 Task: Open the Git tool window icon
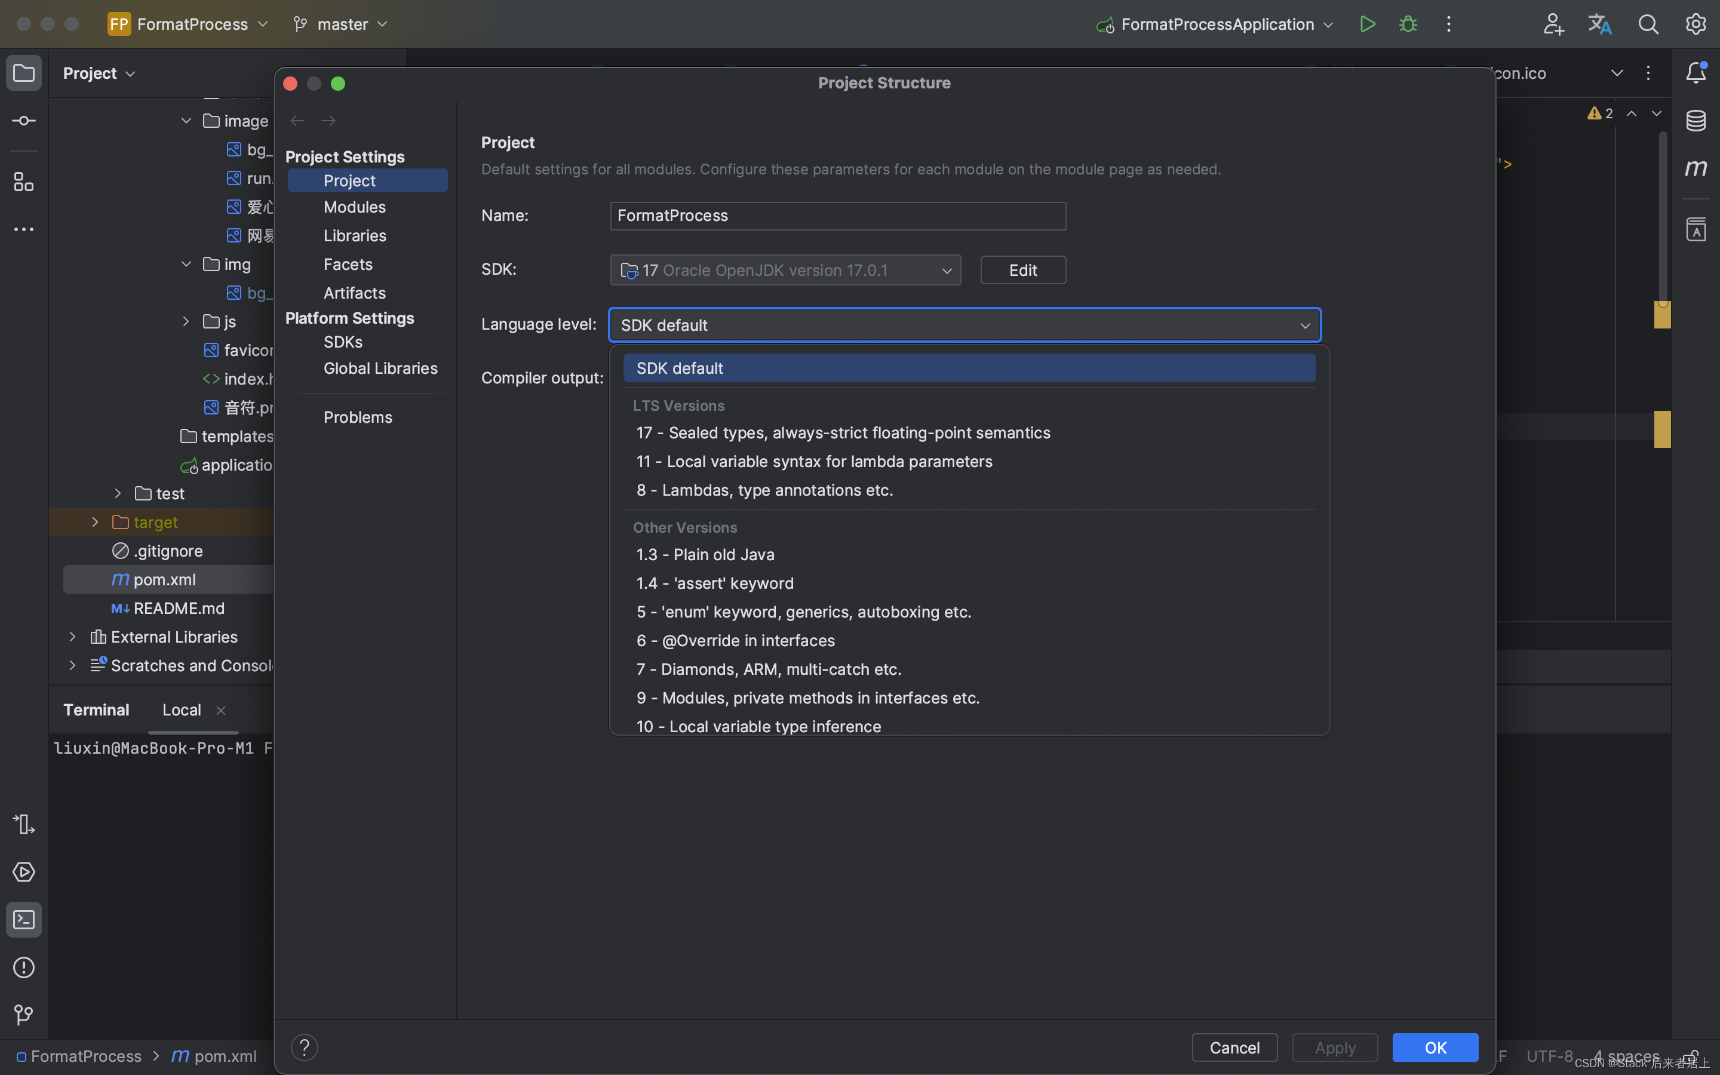point(23,1015)
